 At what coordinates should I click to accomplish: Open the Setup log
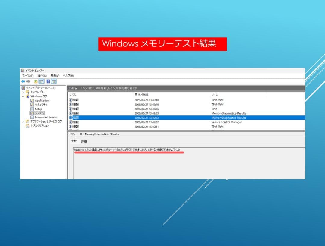[38, 109]
